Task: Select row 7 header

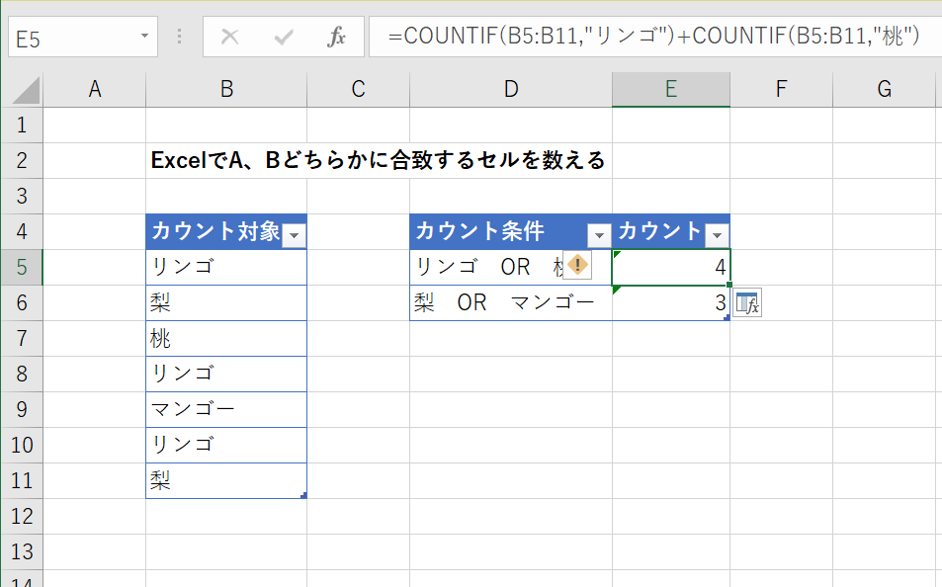Action: (22, 338)
